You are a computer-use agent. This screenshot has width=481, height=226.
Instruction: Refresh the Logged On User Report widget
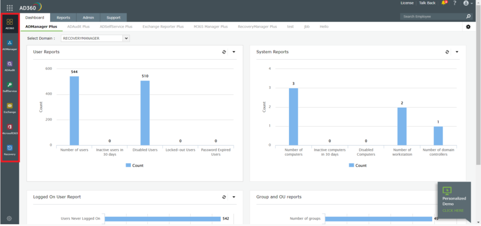coord(224,197)
